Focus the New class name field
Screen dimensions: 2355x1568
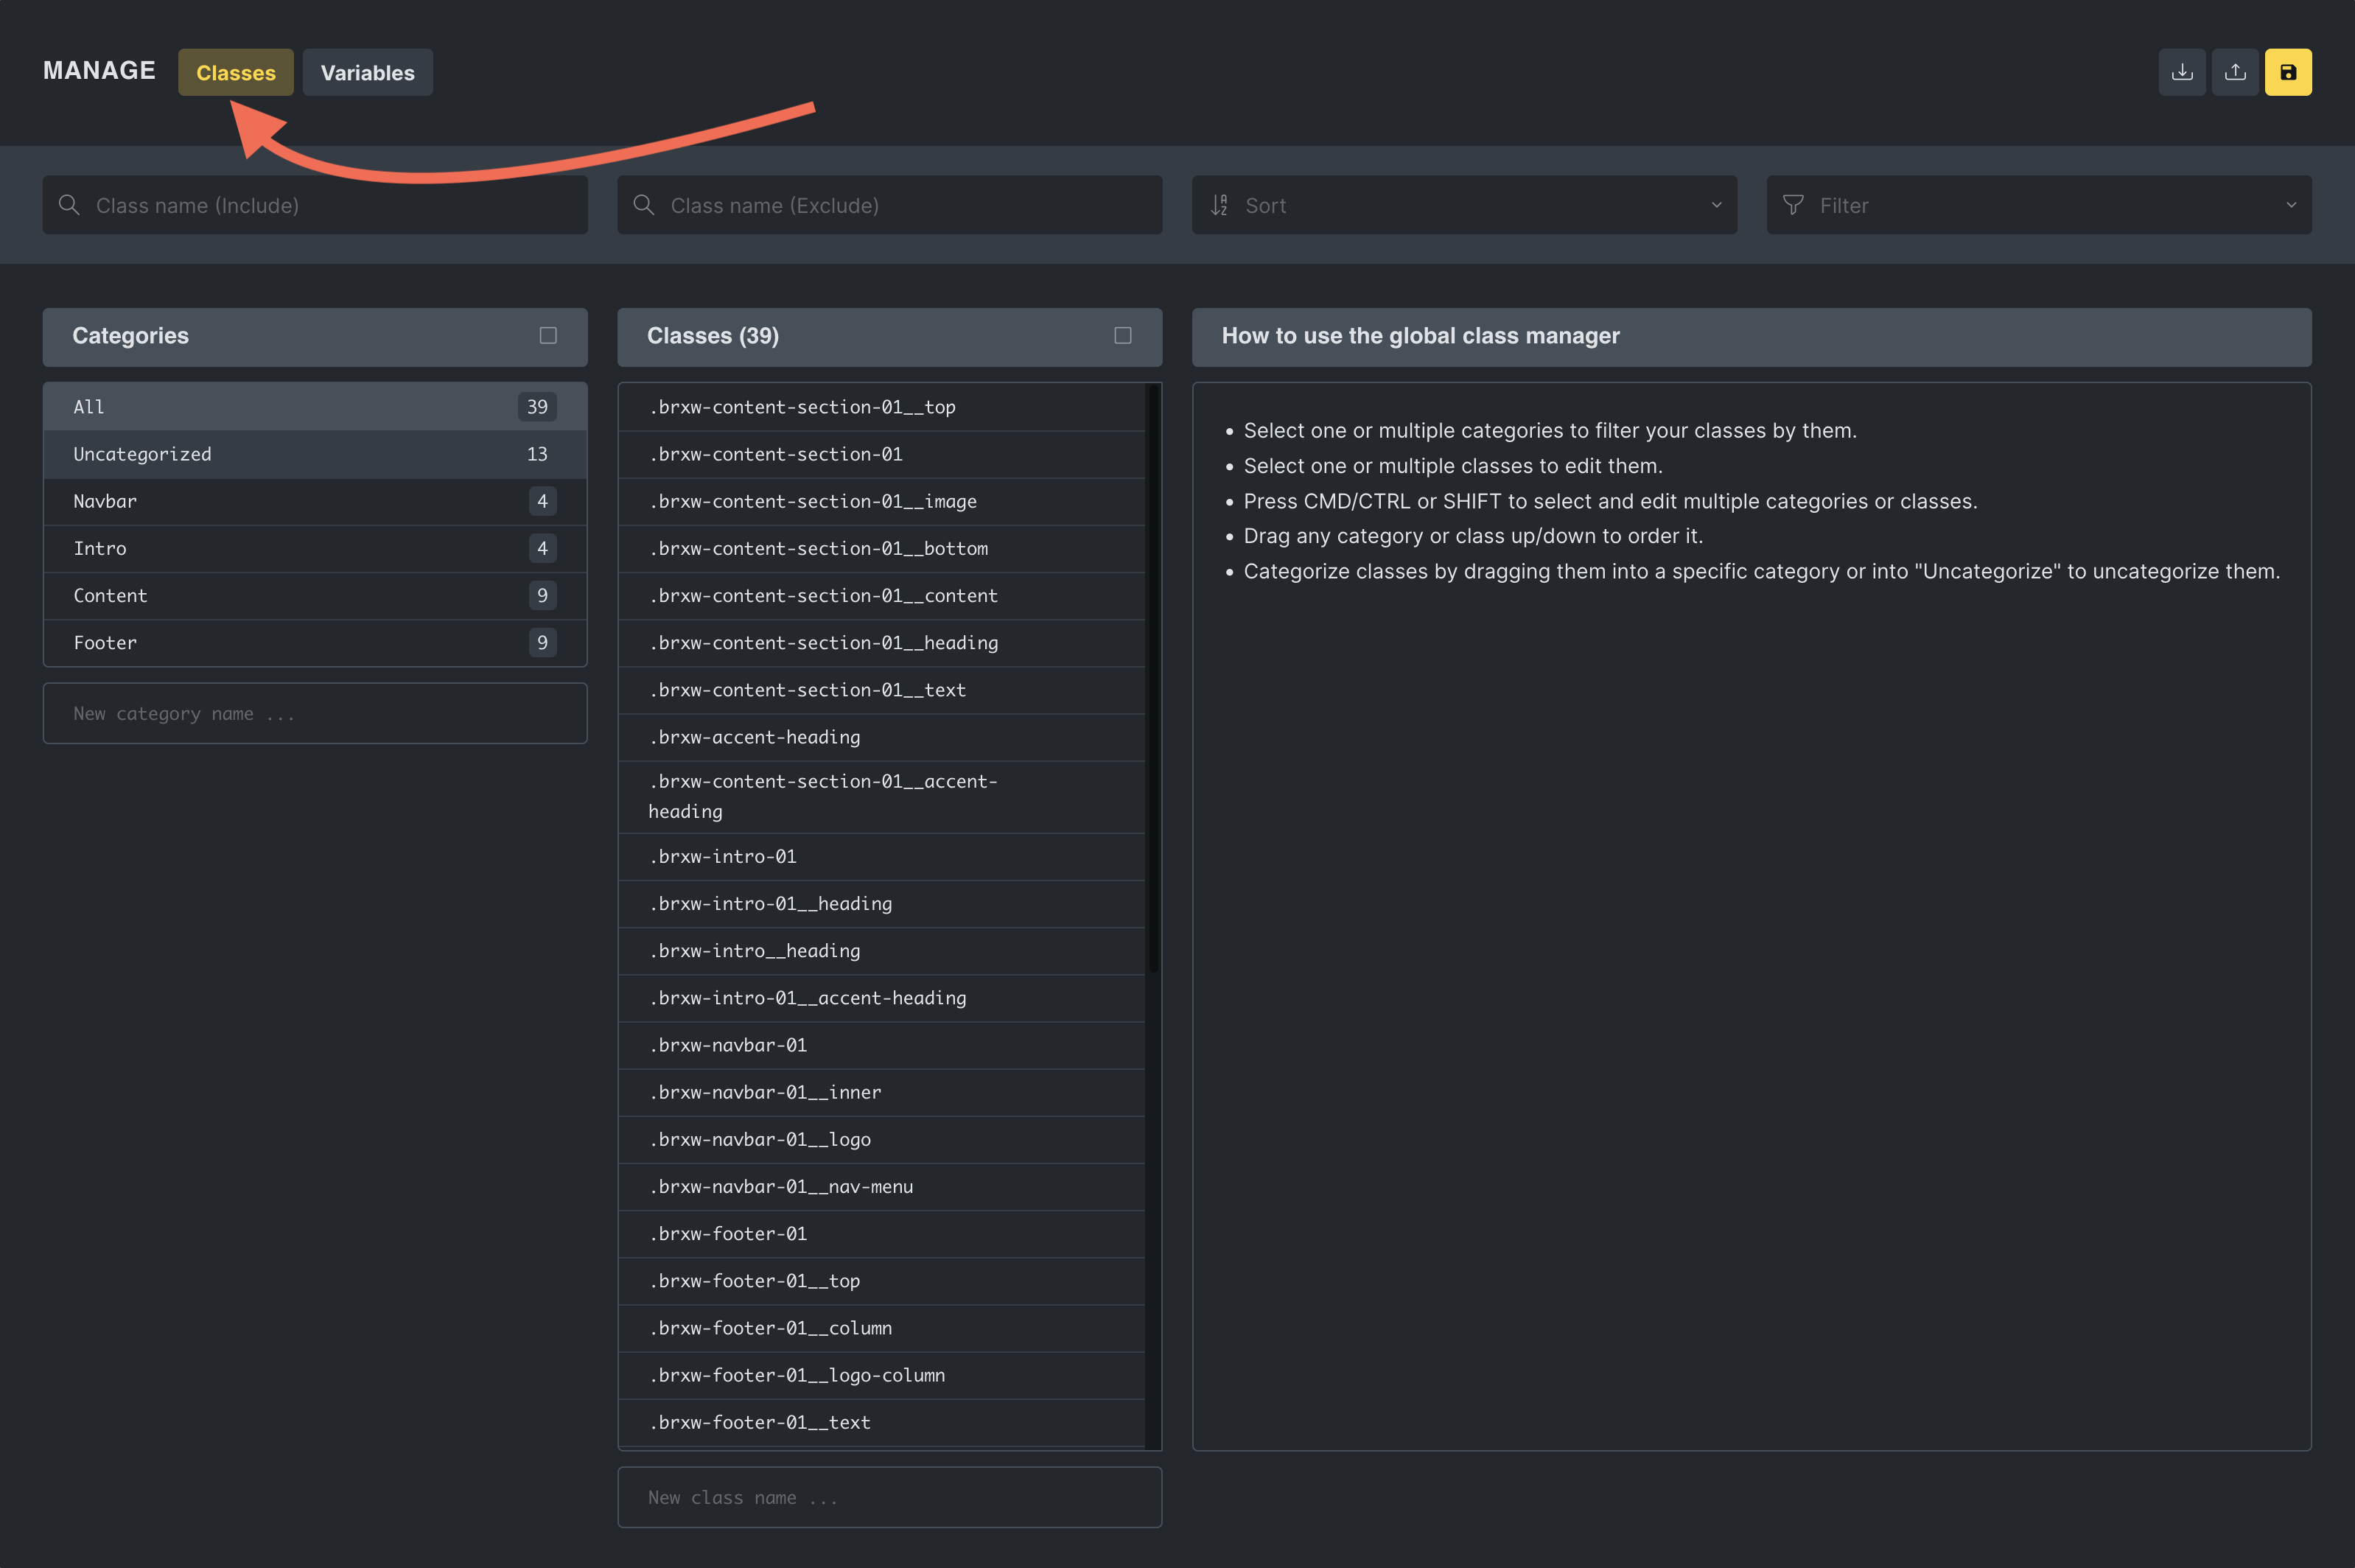click(x=889, y=1497)
